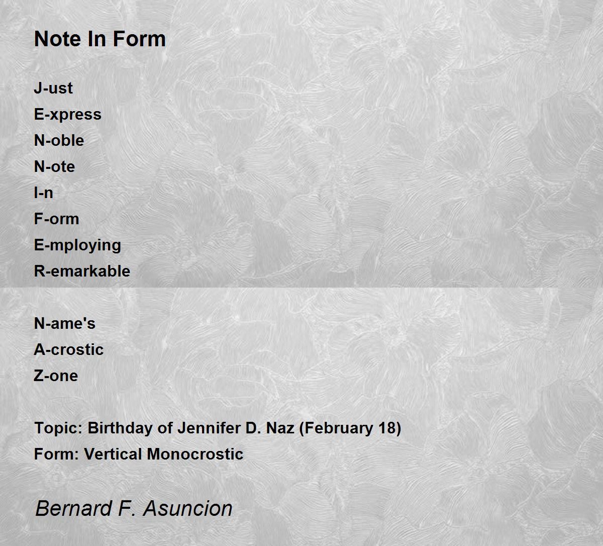Click the N-ame's line
The image size is (603, 546).
click(65, 323)
